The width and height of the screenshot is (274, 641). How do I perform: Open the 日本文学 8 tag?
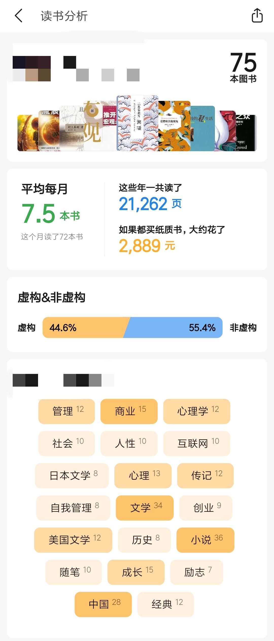coord(72,476)
